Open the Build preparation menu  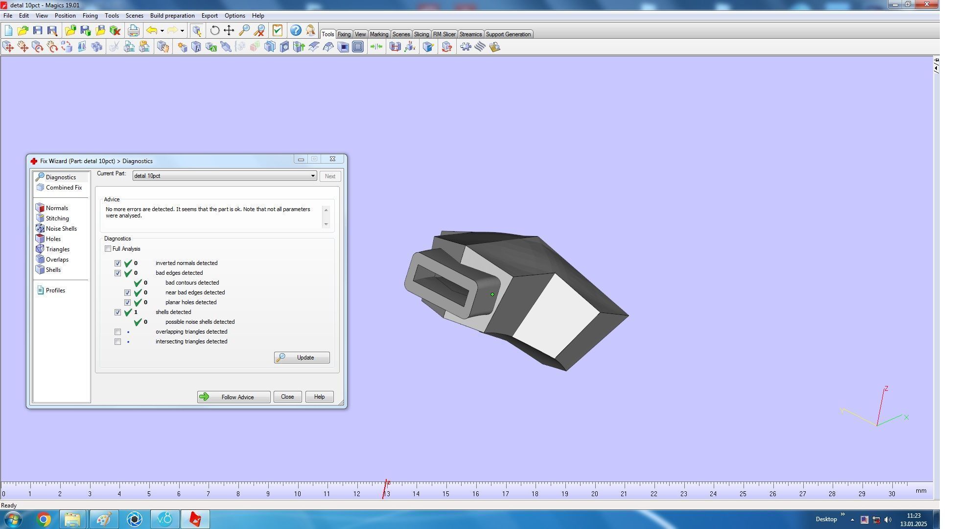tap(172, 16)
